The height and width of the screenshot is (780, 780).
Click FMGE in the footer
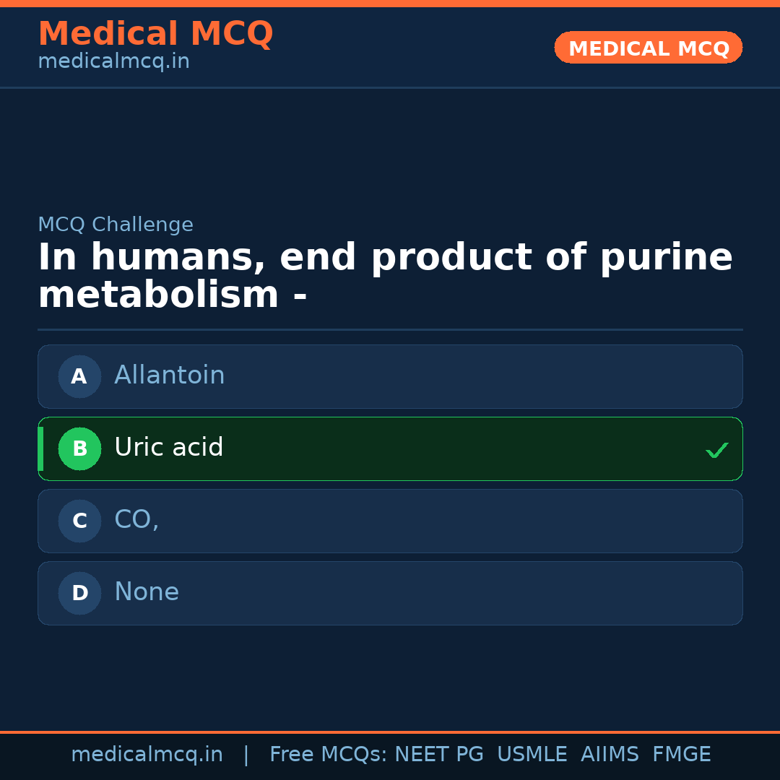coord(682,755)
